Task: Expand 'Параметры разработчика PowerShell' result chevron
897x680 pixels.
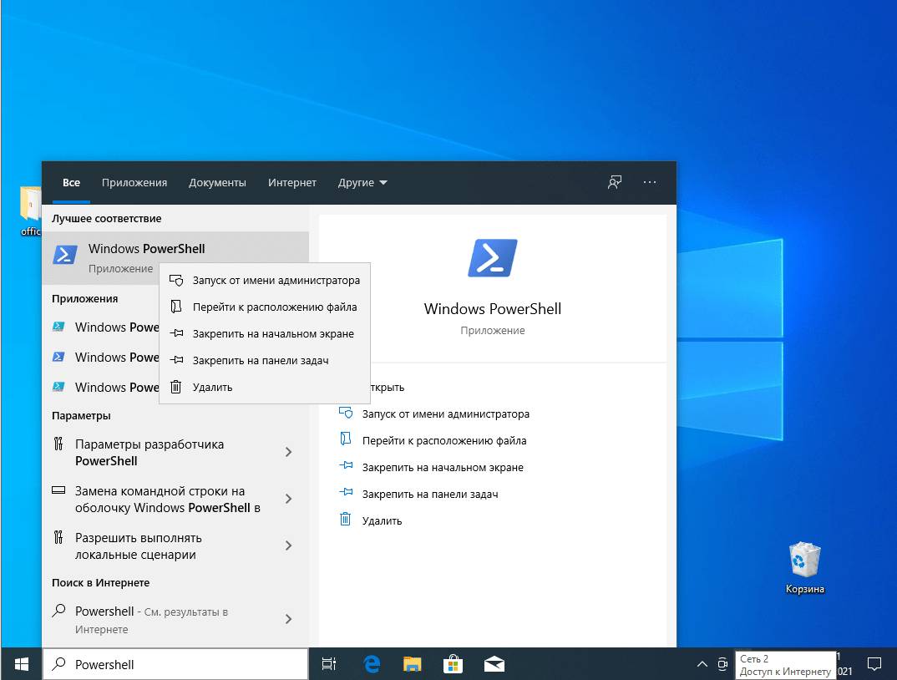Action: pos(288,452)
